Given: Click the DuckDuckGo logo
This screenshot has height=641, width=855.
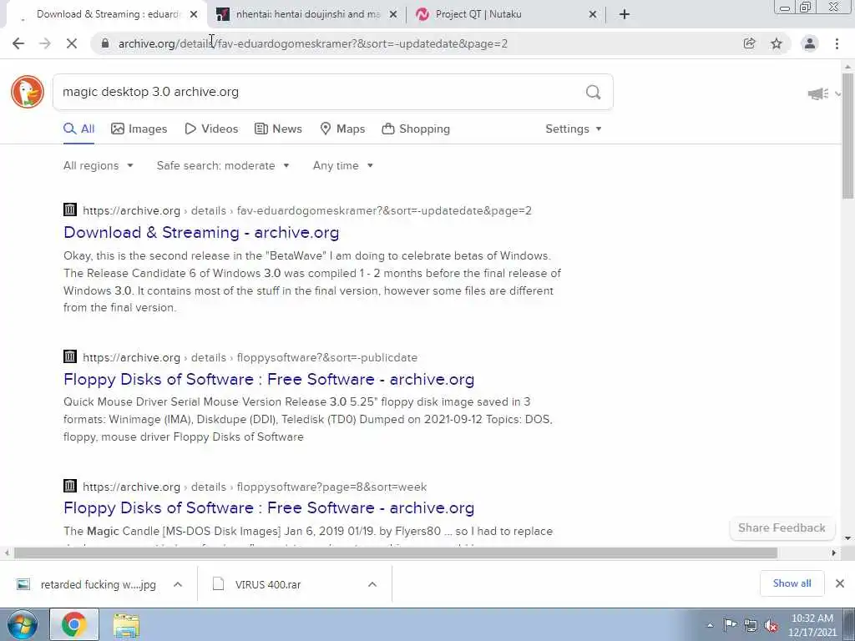Looking at the screenshot, I should click(x=28, y=92).
